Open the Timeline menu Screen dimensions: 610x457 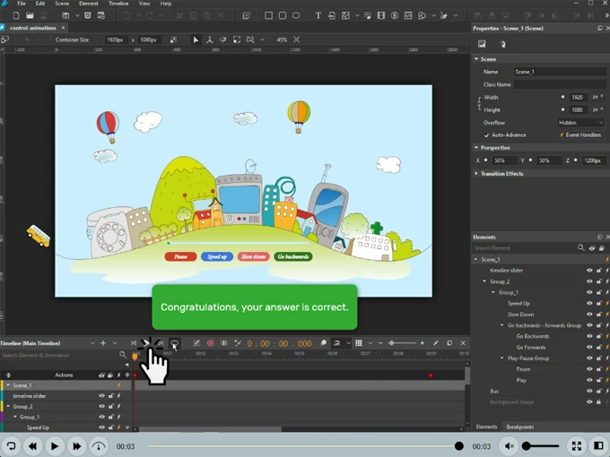[x=118, y=4]
